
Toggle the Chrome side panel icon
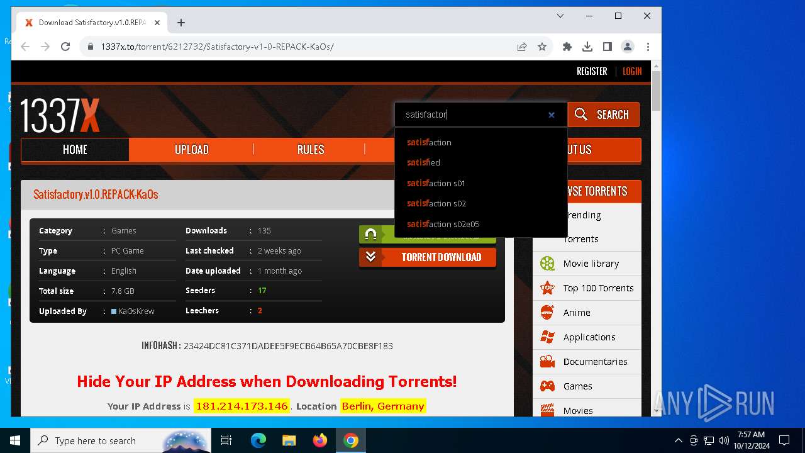608,47
